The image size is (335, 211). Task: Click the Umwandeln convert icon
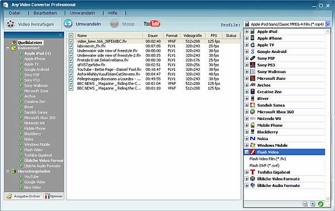pyautogui.click(x=68, y=23)
